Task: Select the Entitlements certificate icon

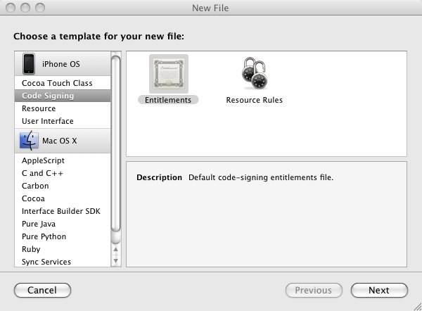Action: 169,74
